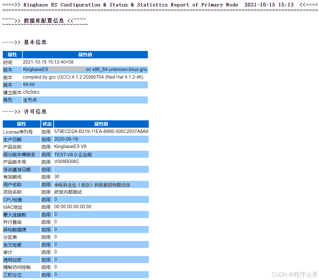This screenshot has height=280, width=319.
Task: Click the 'License序列号' attribute cell
Action: [21, 132]
